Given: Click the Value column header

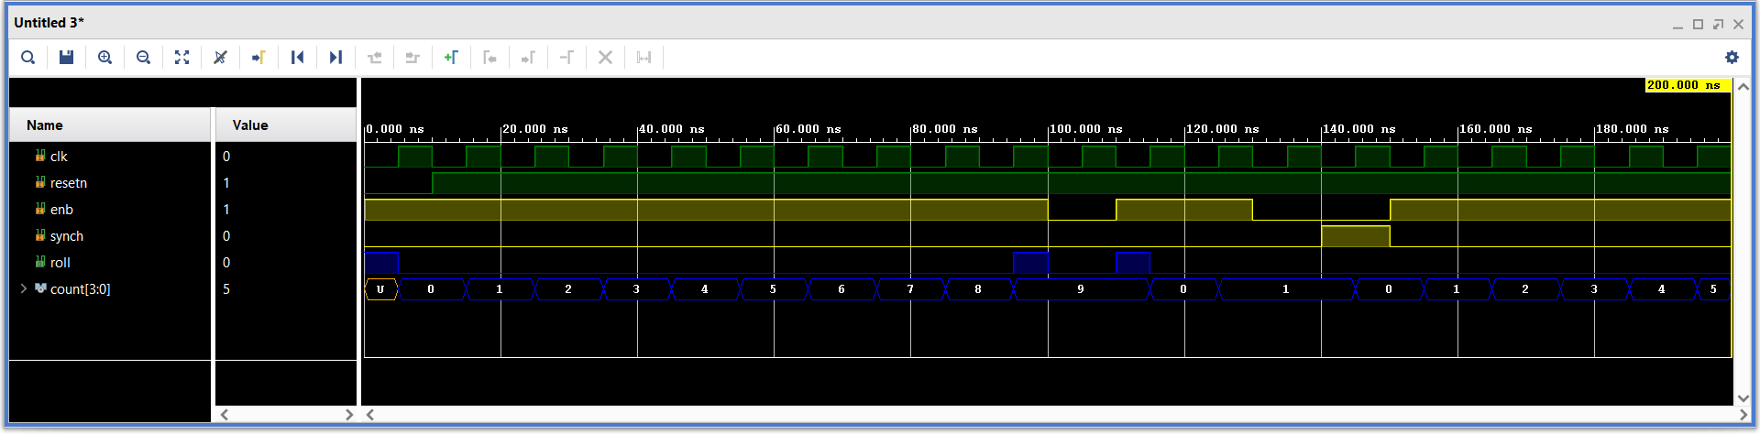Looking at the screenshot, I should (x=286, y=125).
